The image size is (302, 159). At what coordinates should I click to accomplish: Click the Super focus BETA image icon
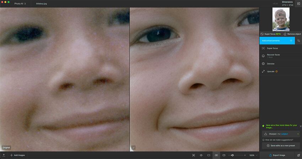[262, 34]
